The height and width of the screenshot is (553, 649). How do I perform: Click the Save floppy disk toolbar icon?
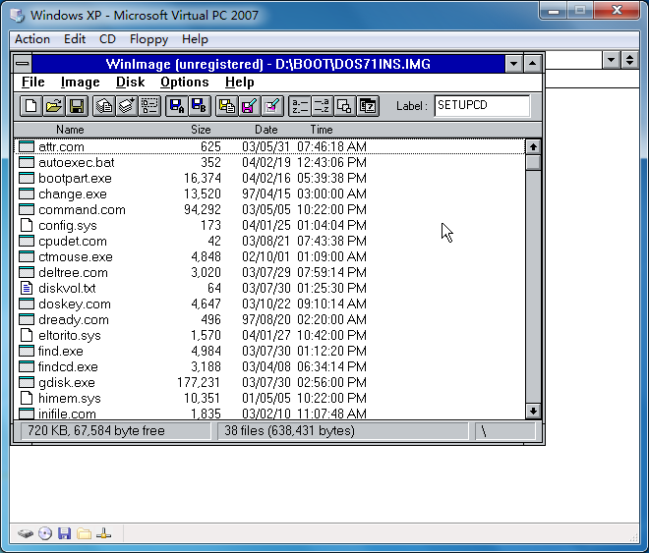tap(76, 106)
